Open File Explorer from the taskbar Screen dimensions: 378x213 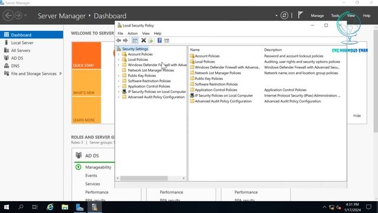[x=65, y=207]
